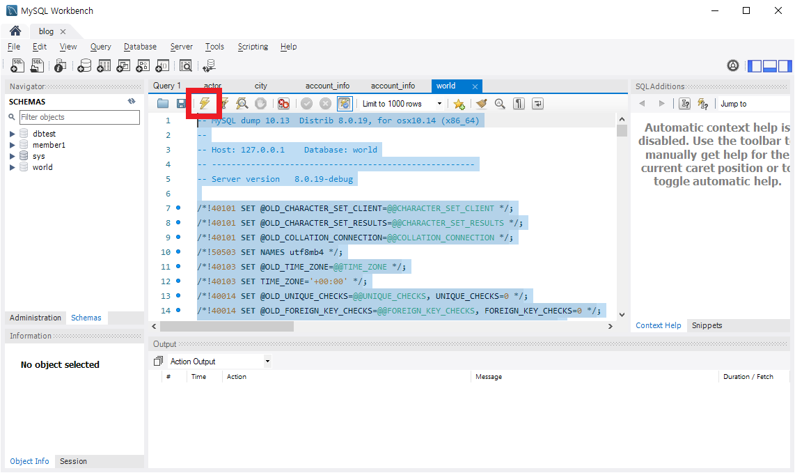Screen dimensions: 795x473
Task: Reconnect to DBMS icon
Action: 209,65
